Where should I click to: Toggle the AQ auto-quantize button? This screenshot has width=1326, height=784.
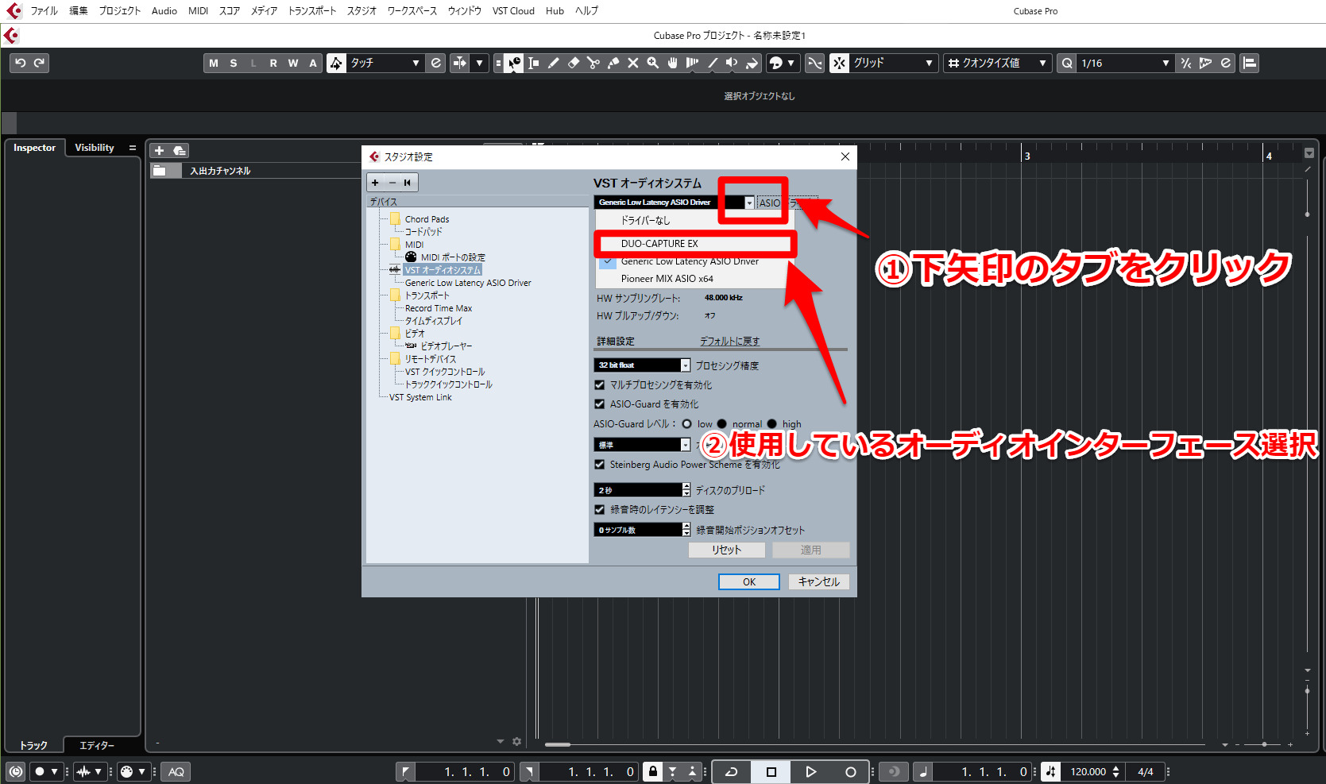coord(176,771)
